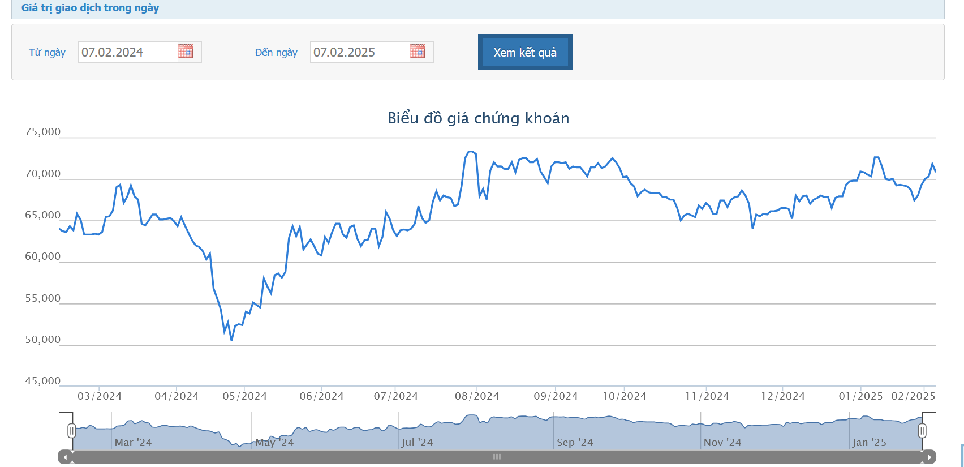Click the 10/2024 x-axis label
Screen dimensions: 964x467
[624, 396]
